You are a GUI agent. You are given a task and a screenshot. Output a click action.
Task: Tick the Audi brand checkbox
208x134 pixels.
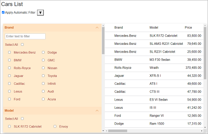pos(43,91)
